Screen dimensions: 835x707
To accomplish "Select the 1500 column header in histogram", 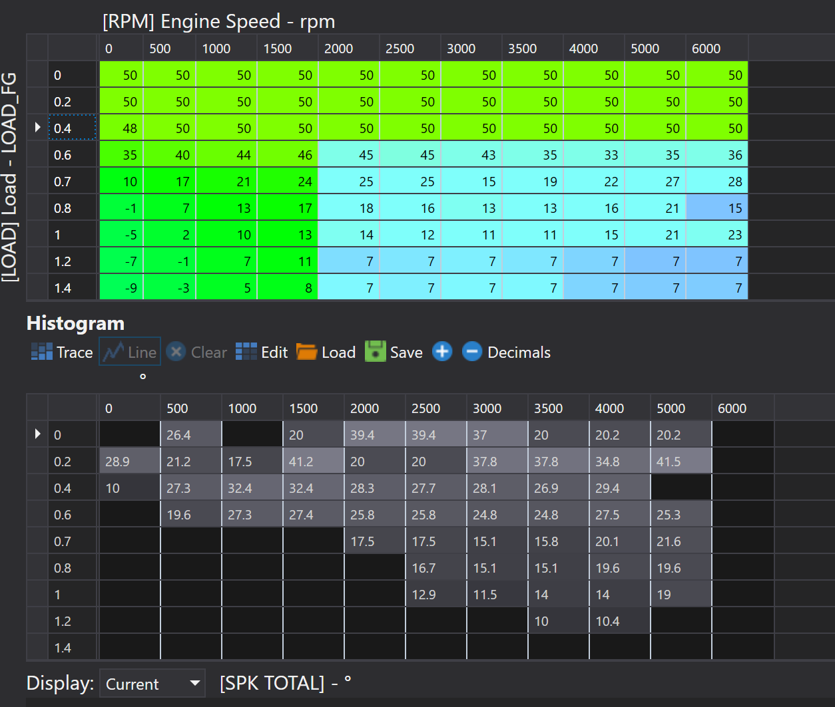I will (314, 408).
